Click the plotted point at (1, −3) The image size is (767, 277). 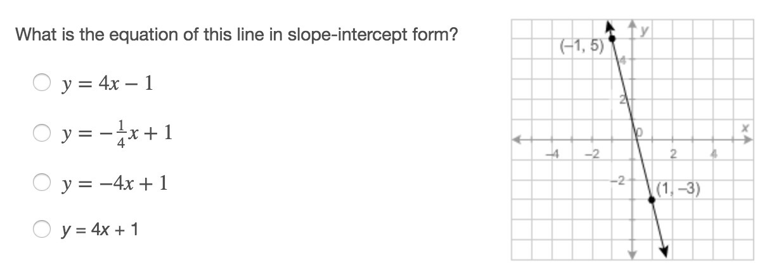pos(652,199)
